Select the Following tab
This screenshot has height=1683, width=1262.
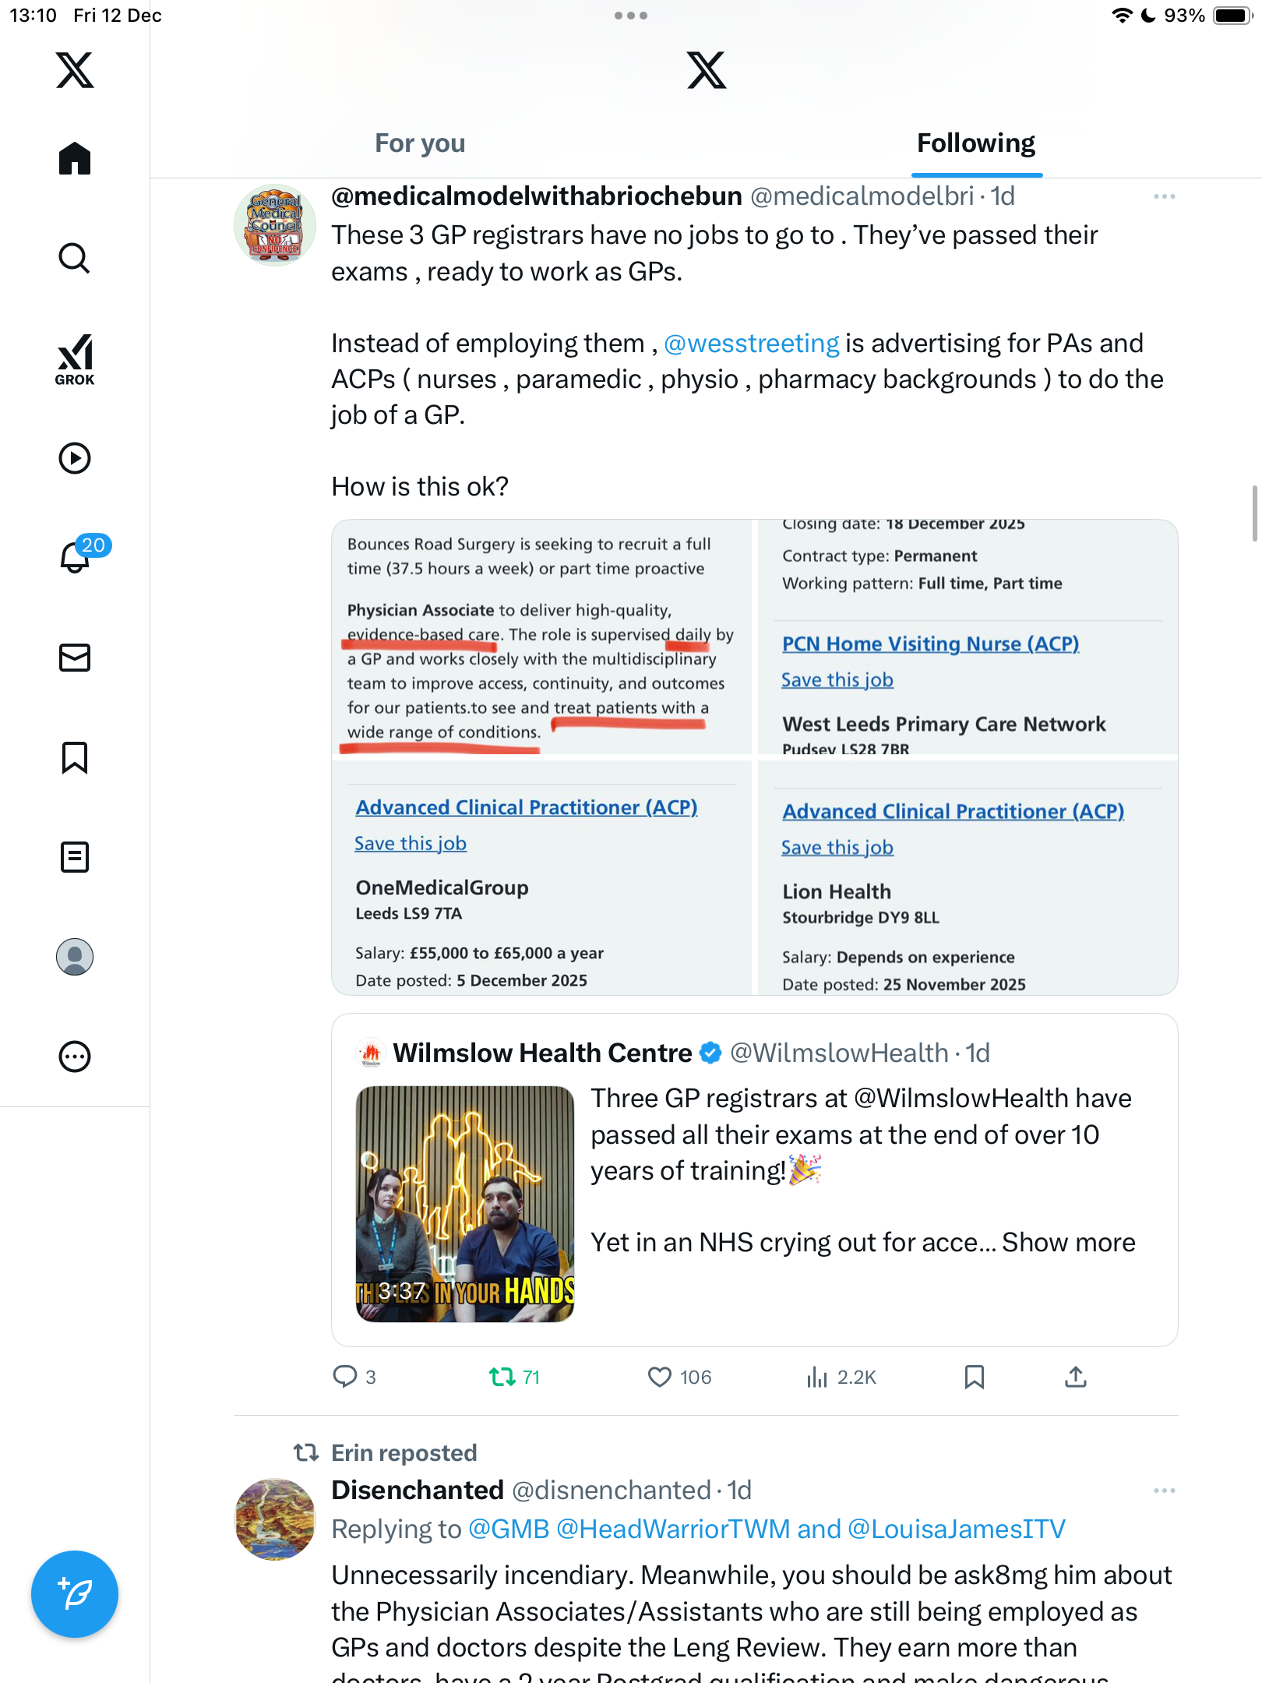click(975, 143)
